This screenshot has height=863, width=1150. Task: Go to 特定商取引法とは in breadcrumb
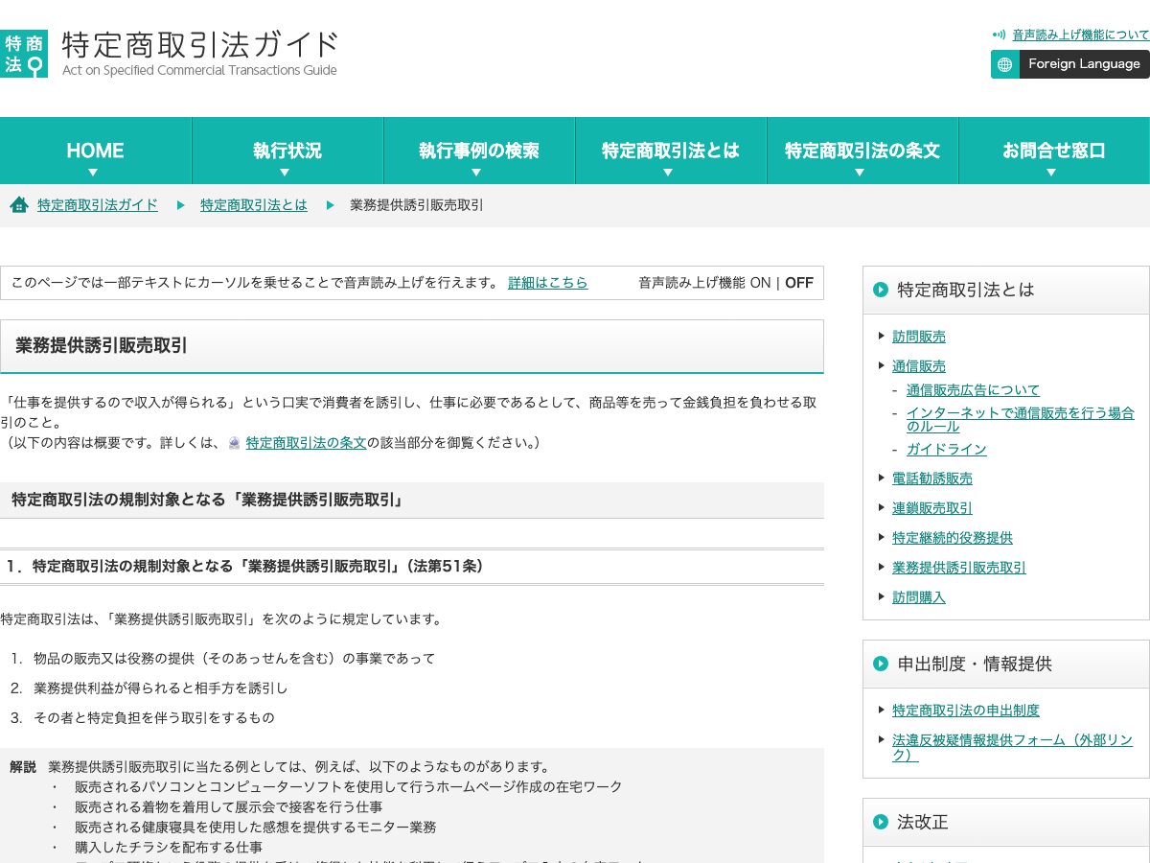tap(254, 205)
